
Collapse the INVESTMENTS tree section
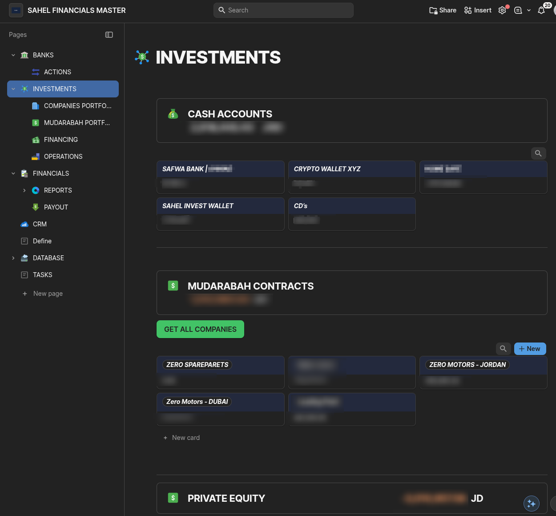pos(13,89)
